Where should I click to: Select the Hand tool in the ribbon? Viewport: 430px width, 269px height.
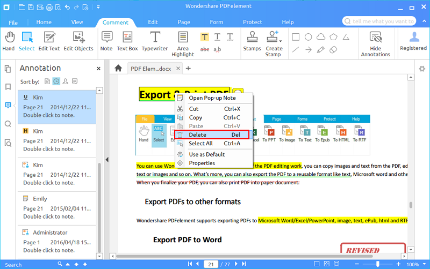click(9, 41)
